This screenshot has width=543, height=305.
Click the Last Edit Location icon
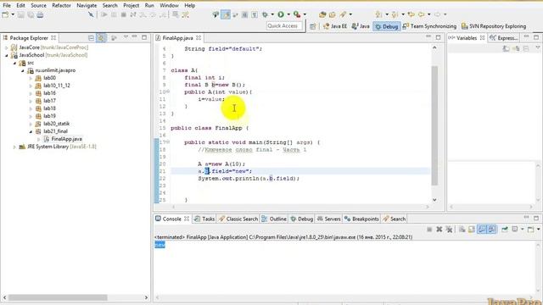[411, 14]
